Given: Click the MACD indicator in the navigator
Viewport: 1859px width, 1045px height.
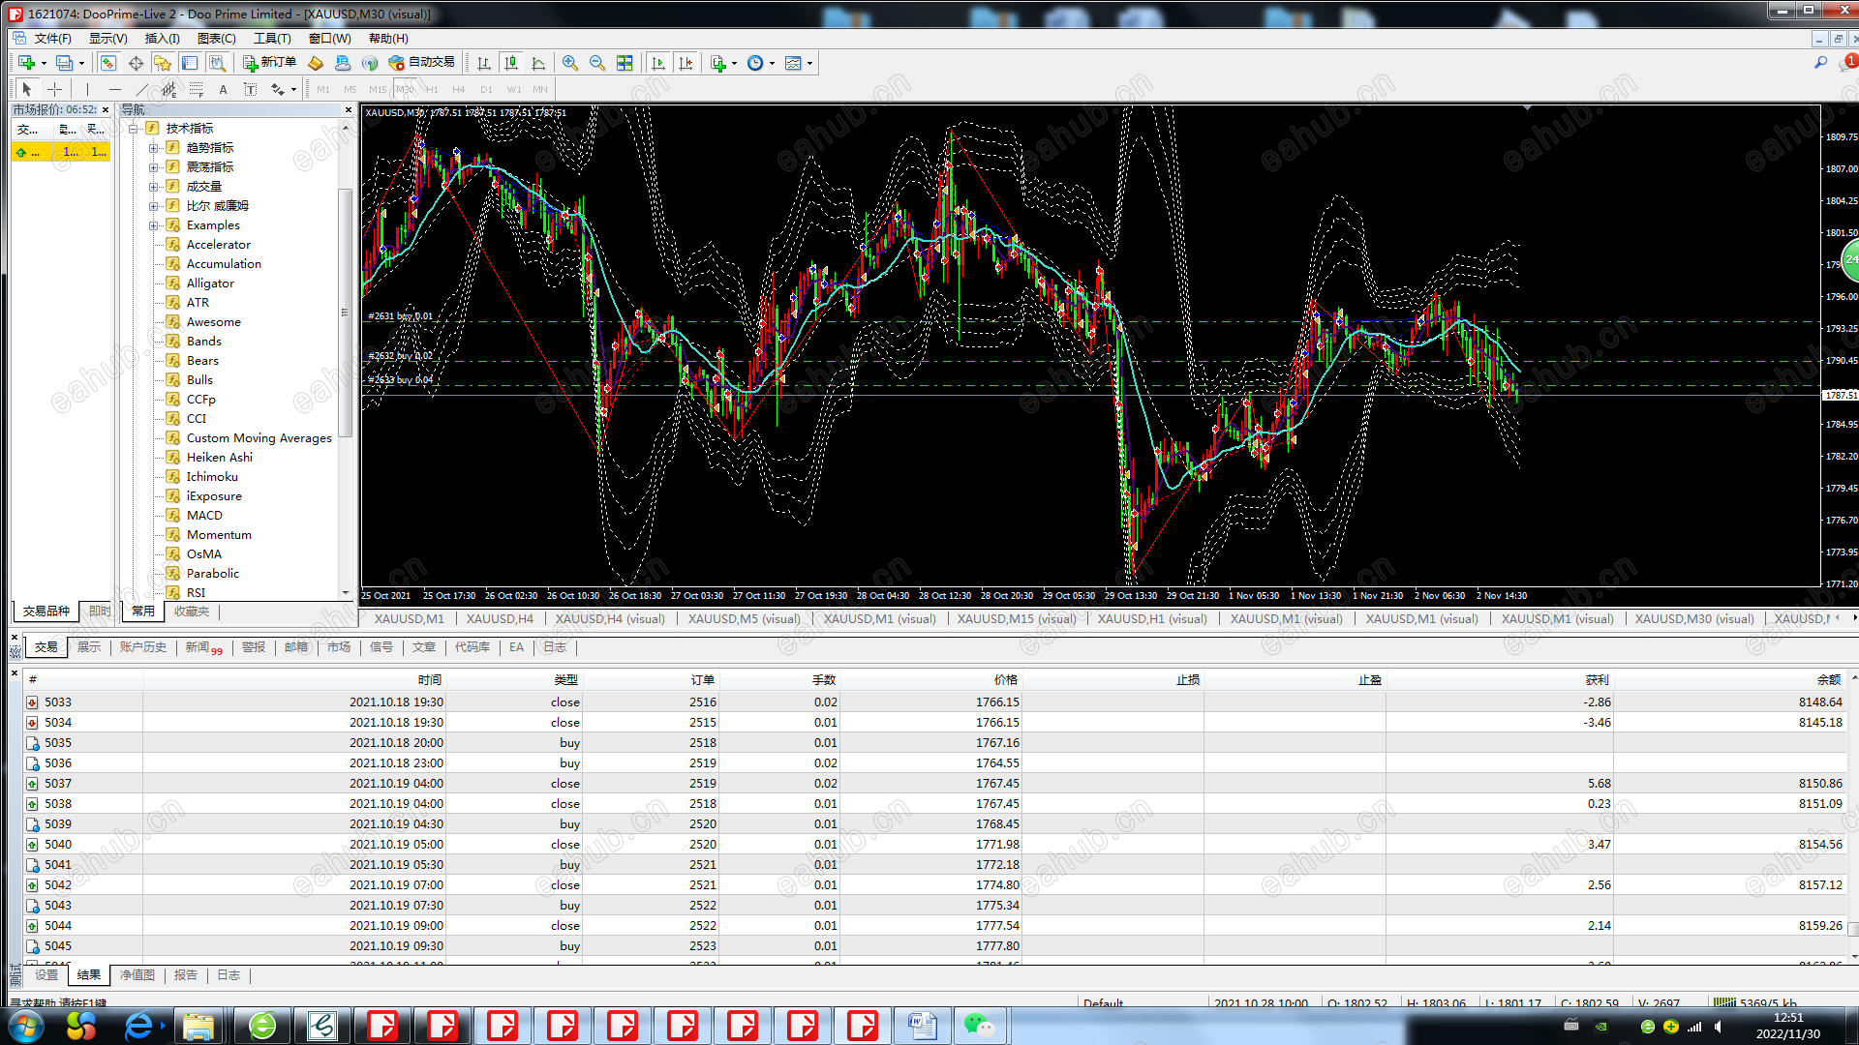Looking at the screenshot, I should point(204,516).
